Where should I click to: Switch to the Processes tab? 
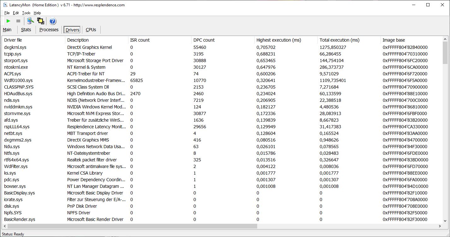49,30
